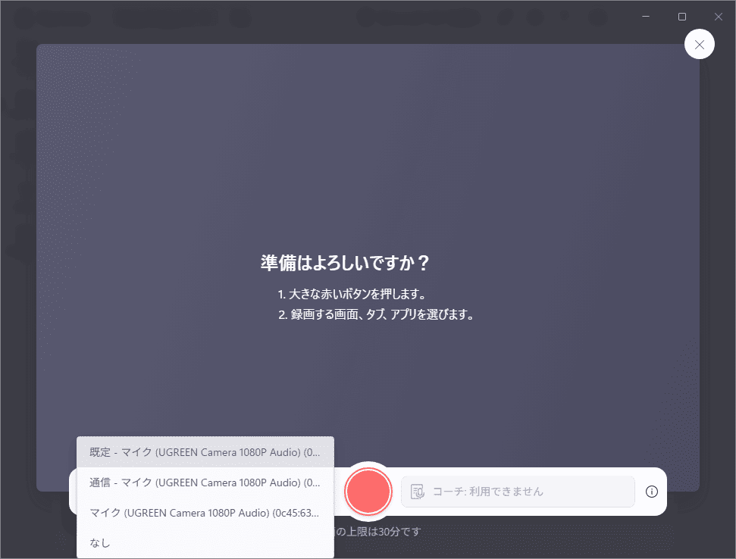
Task: Choose なし to disable the microphone
Action: coord(205,542)
